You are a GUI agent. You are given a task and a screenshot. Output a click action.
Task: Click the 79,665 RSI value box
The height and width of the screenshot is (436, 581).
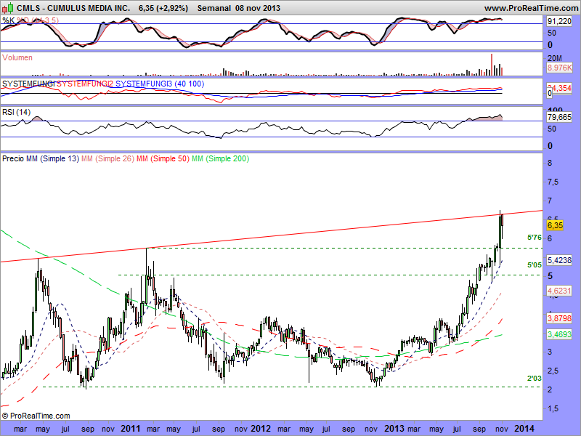[x=559, y=117]
